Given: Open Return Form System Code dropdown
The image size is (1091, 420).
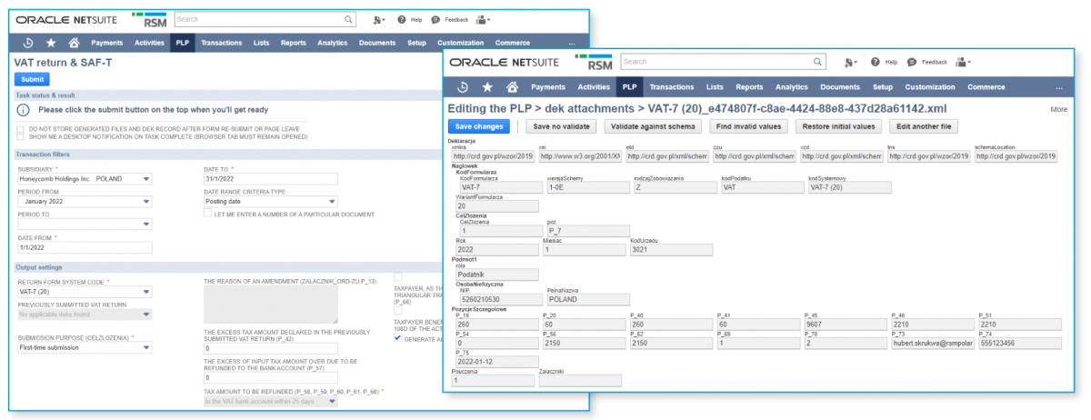Looking at the screenshot, I should point(145,293).
